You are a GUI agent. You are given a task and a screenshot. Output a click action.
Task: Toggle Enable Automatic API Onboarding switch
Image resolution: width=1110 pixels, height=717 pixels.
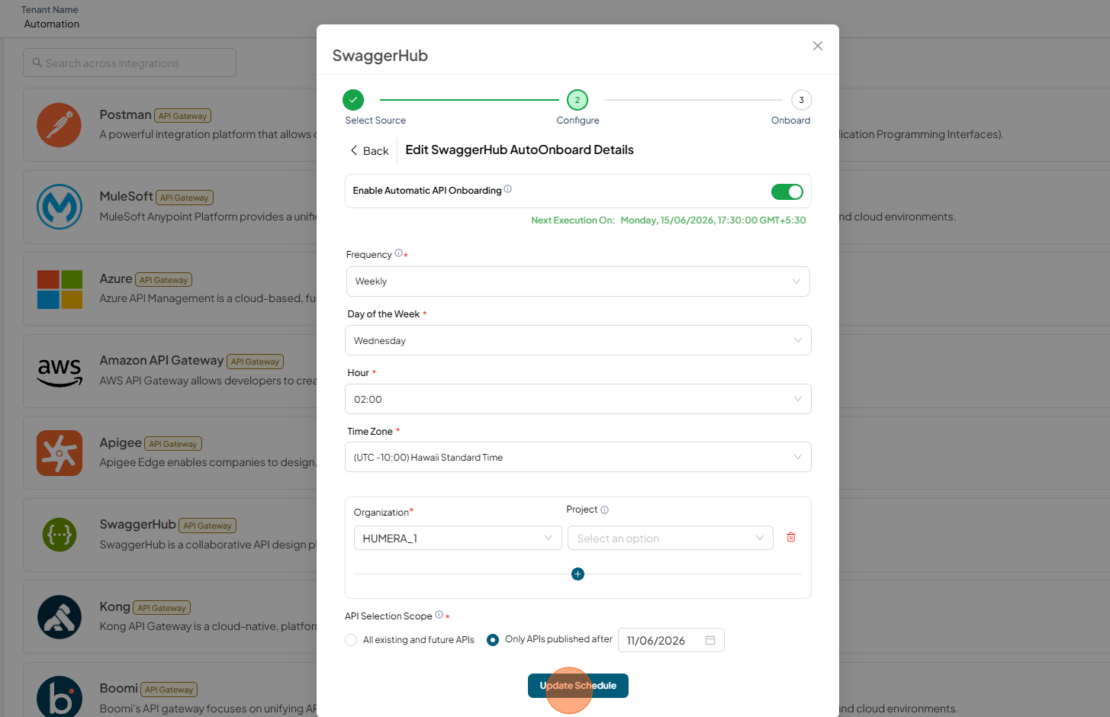(x=787, y=191)
